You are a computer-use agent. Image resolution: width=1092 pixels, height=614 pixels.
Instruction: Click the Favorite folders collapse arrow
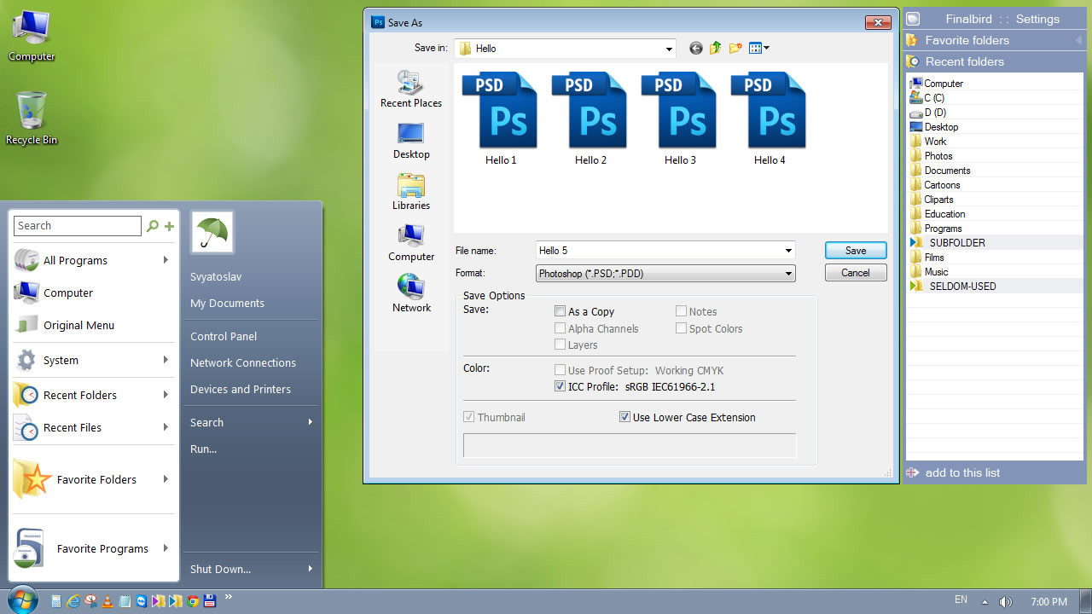pyautogui.click(x=1078, y=40)
